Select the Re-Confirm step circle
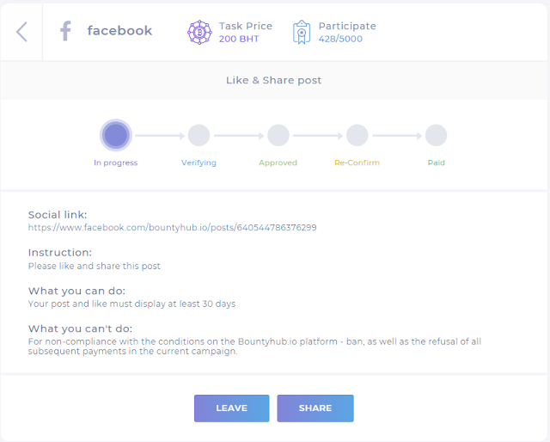 click(x=357, y=135)
